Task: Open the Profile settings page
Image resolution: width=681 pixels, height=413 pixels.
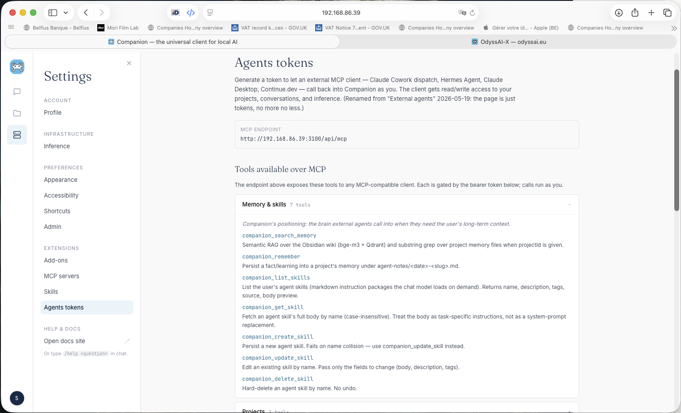Action: point(87,112)
